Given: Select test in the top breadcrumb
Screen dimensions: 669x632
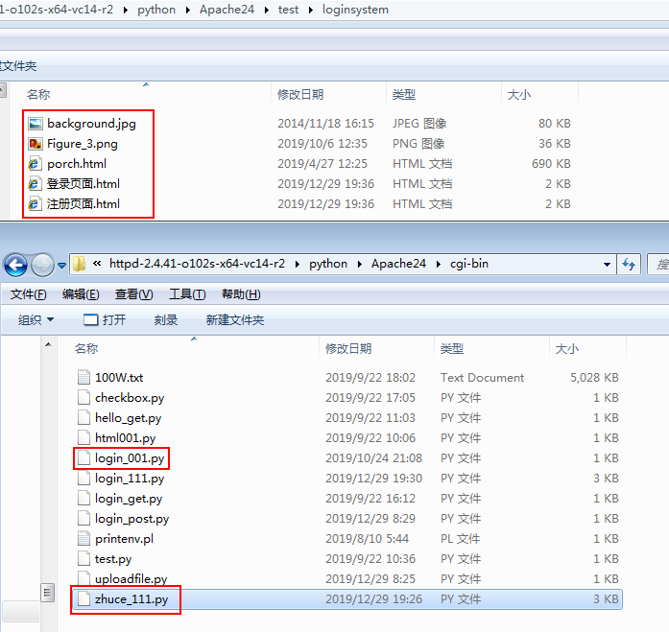Looking at the screenshot, I should [288, 10].
